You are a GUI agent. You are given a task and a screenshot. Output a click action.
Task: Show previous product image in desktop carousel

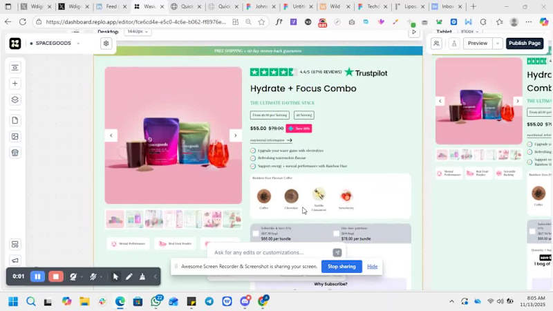[111, 135]
